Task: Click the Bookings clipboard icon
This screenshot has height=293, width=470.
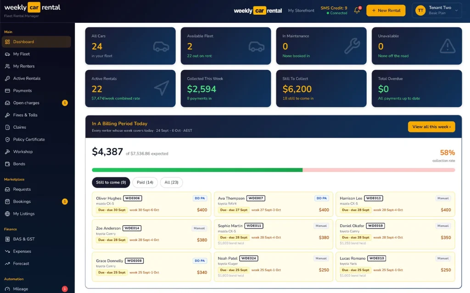Action: 7,201
